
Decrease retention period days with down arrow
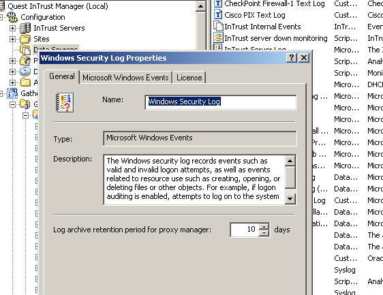pos(264,233)
